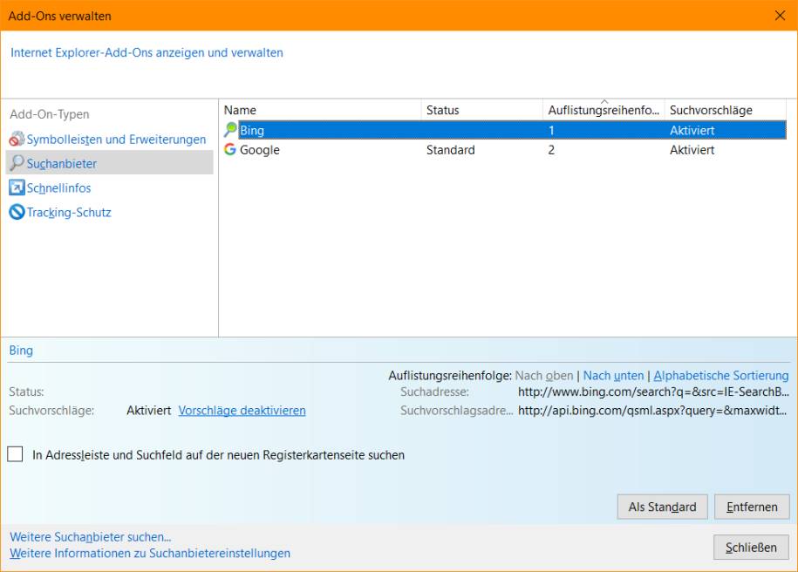Close dialog using Schließen button
Viewport: 798px width, 572px height.
click(x=751, y=547)
